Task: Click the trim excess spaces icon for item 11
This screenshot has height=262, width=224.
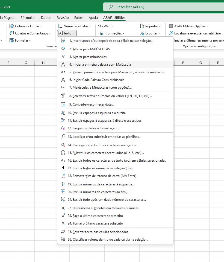Action: tap(63, 121)
